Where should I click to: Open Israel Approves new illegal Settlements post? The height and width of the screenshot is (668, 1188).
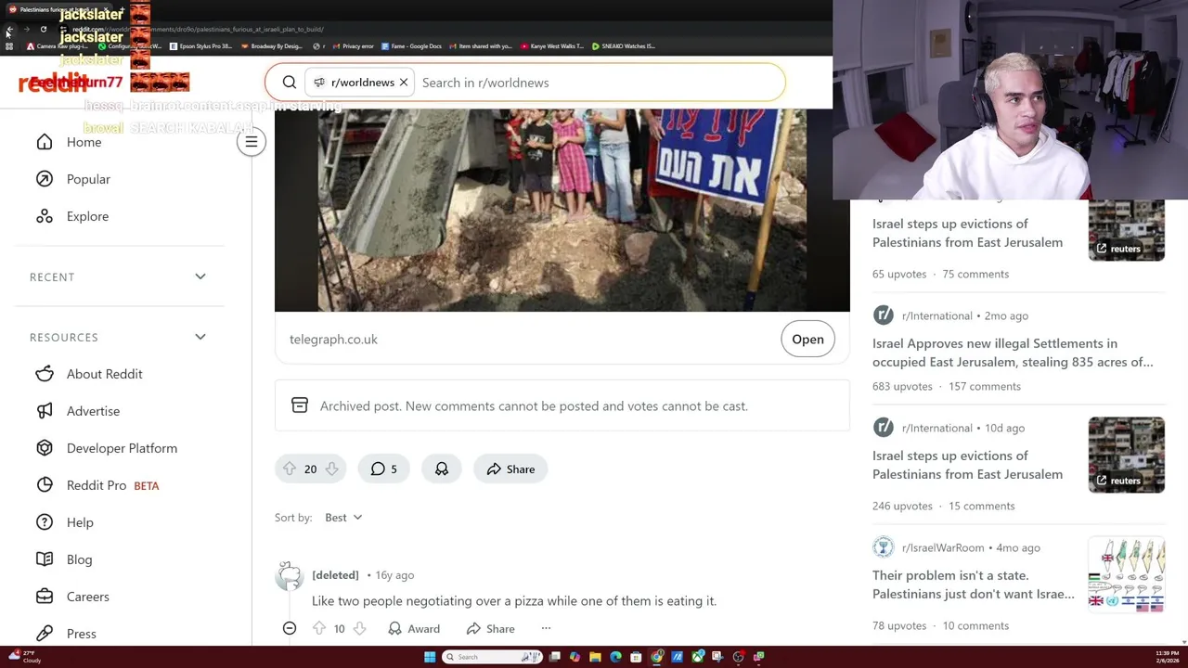coord(1013,353)
